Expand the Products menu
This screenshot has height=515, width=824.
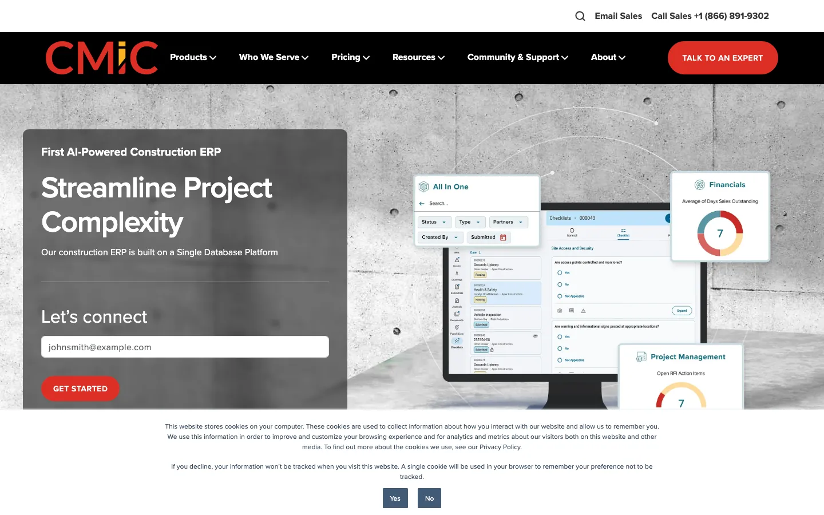point(193,57)
